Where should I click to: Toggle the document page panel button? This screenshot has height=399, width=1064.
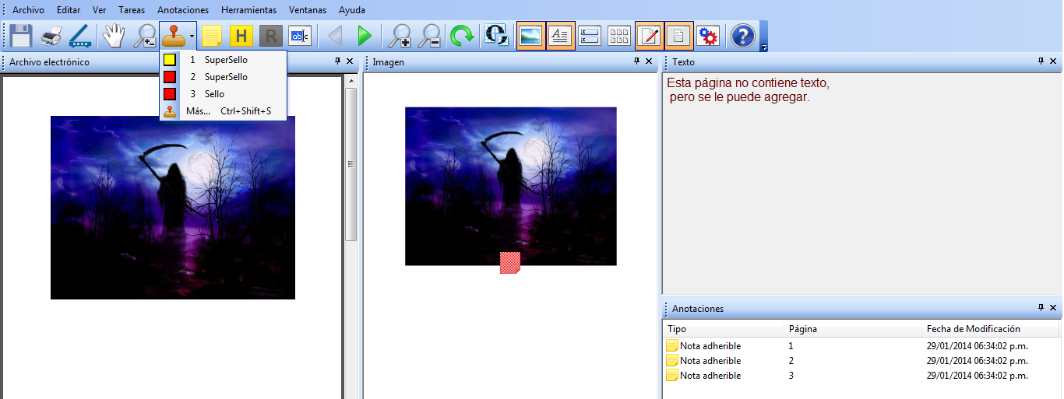pos(678,36)
